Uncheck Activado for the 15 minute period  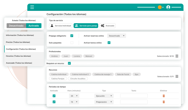click(x=54, y=102)
